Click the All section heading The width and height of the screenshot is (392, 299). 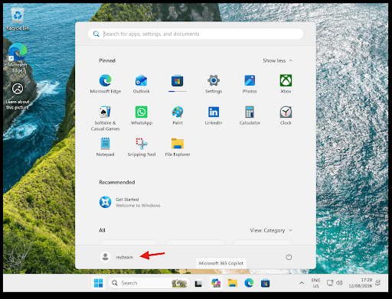102,230
